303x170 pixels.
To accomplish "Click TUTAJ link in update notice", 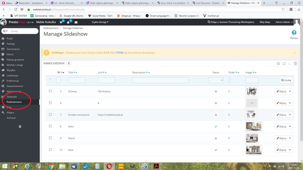I will tap(119, 53).
